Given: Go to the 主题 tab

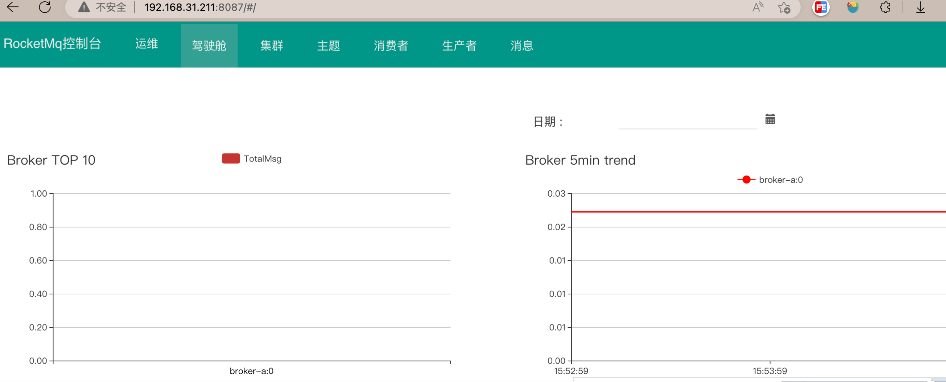Looking at the screenshot, I should pyautogui.click(x=328, y=45).
